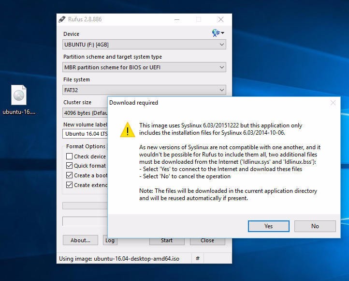Click the status text box above About
349x281 pixels.
coord(85,221)
